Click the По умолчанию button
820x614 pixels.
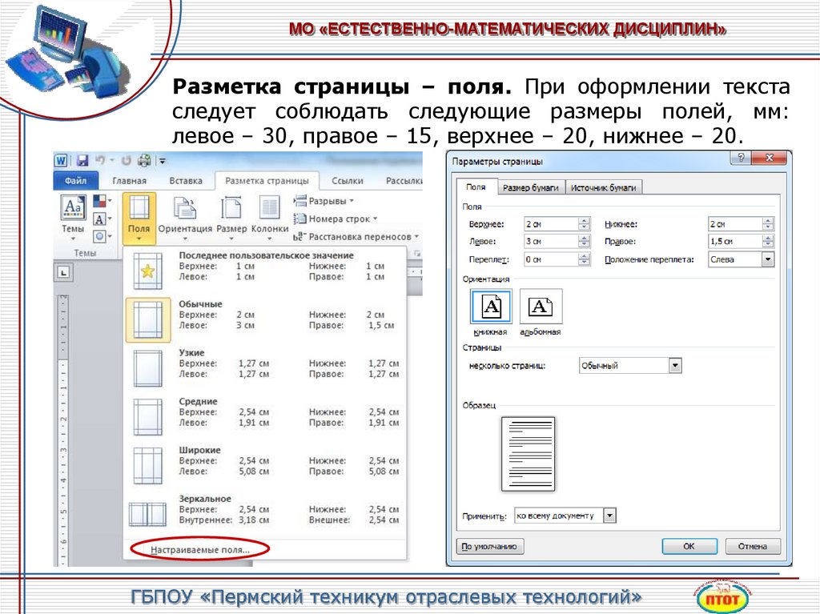489,547
